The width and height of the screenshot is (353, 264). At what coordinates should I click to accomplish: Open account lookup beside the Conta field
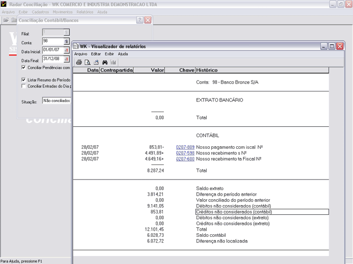[66, 41]
